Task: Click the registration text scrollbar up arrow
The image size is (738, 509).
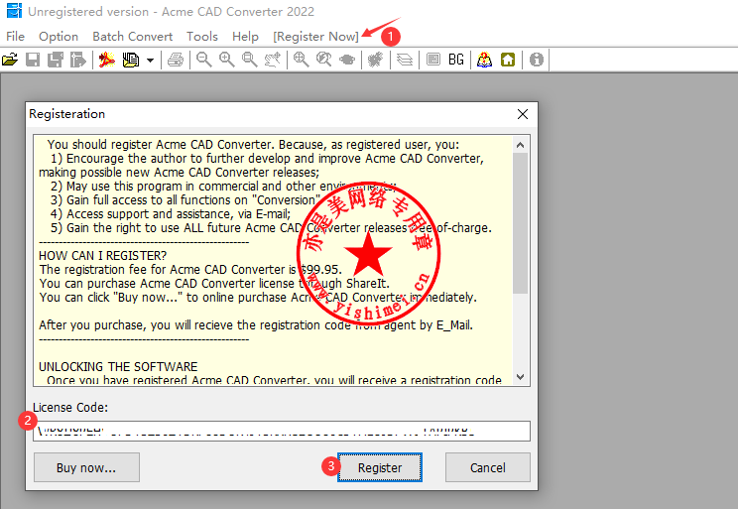Action: (x=520, y=145)
